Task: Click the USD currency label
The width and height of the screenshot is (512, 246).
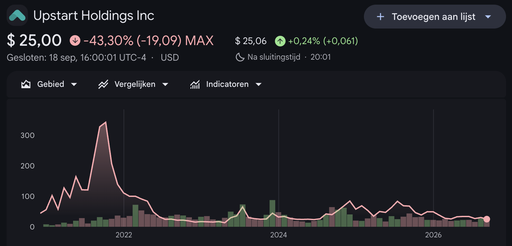Action: pos(170,57)
